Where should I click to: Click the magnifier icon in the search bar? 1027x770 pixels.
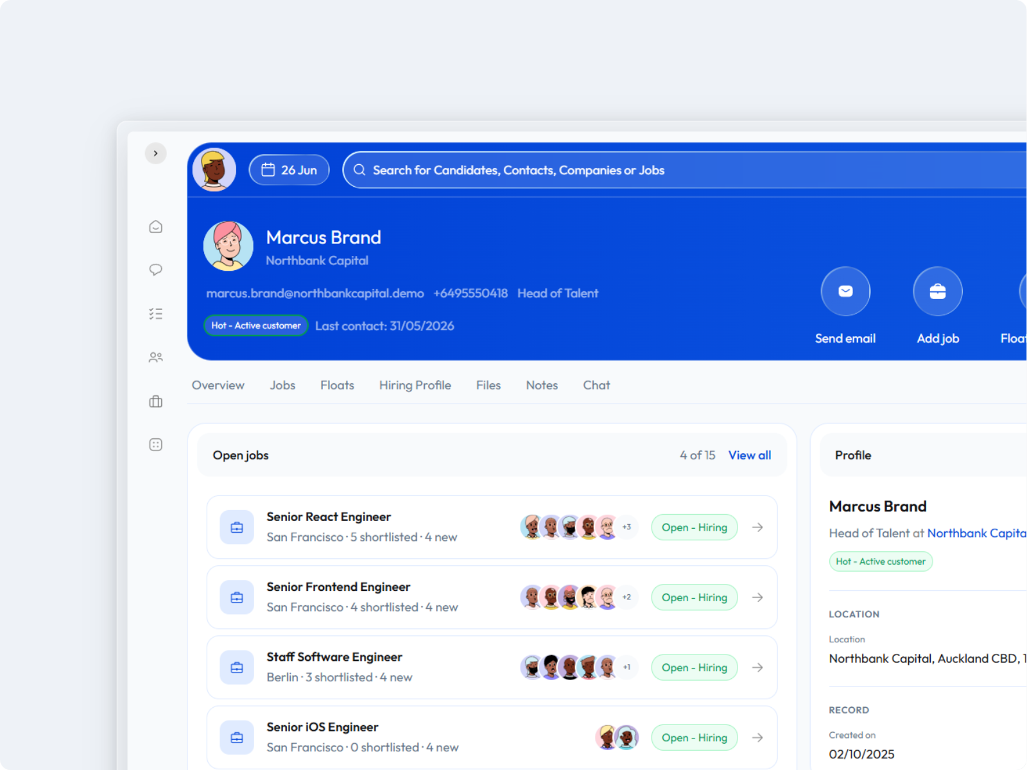359,170
